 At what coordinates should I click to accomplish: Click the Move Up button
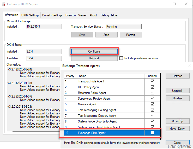177,121
